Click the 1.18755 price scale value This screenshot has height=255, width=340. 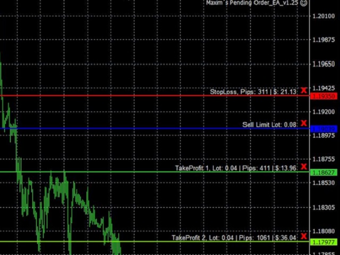coord(324,159)
